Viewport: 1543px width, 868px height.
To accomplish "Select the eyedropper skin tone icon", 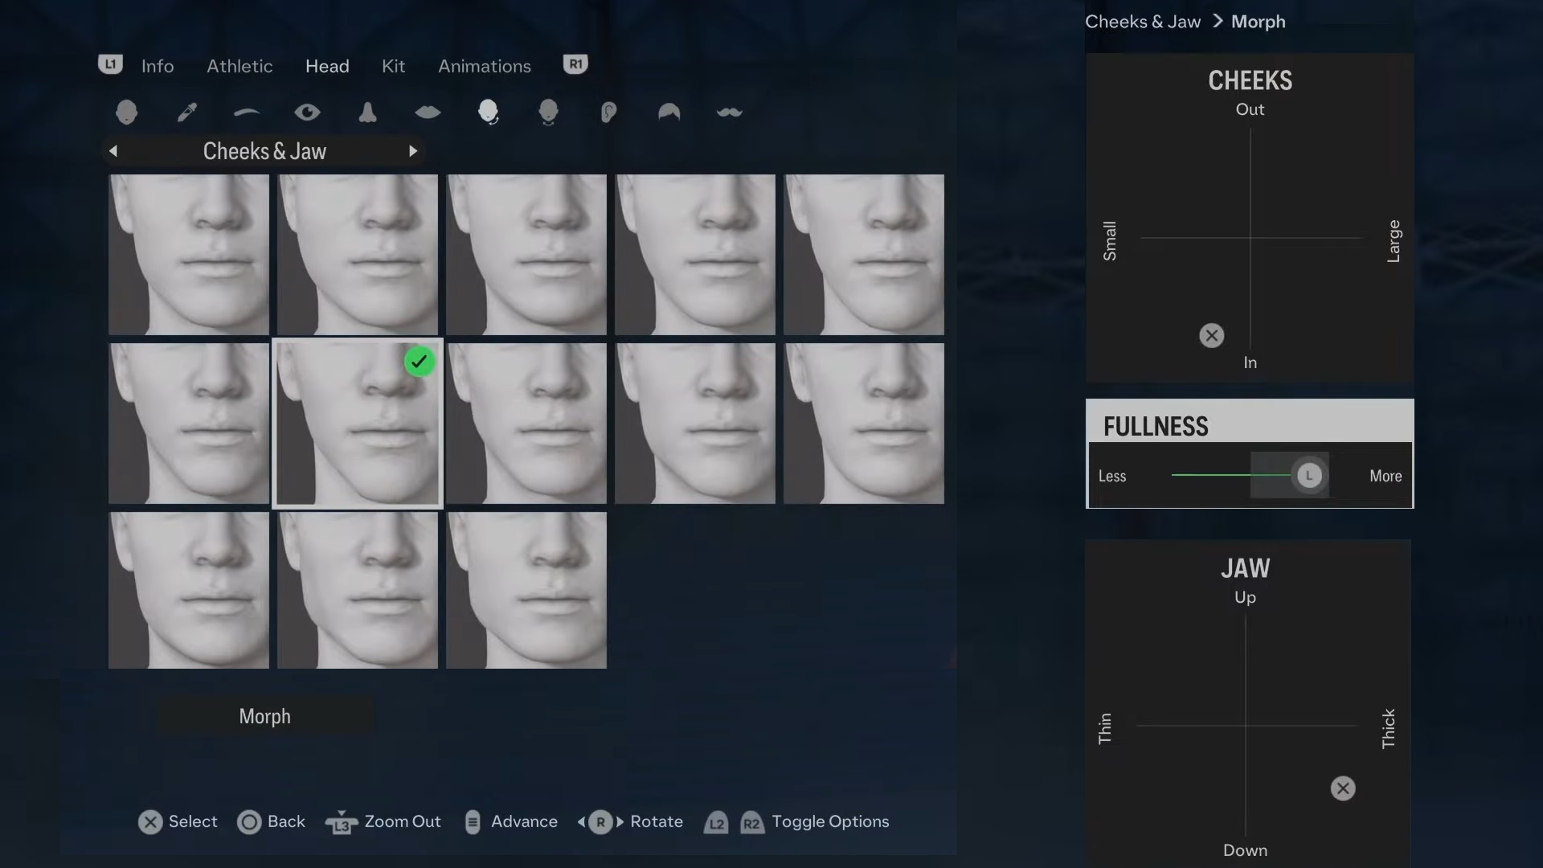I will pos(186,112).
